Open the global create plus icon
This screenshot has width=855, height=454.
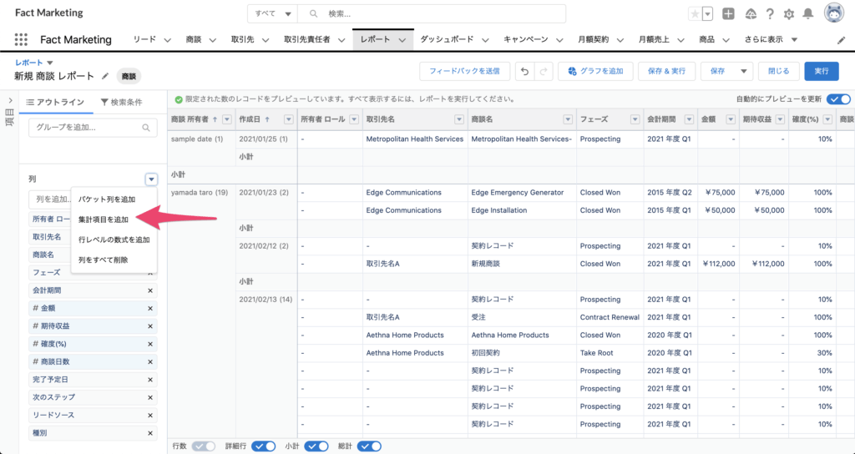[728, 14]
